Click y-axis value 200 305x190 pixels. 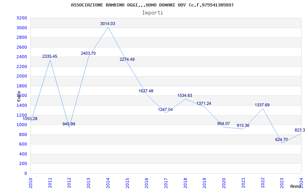23,164
